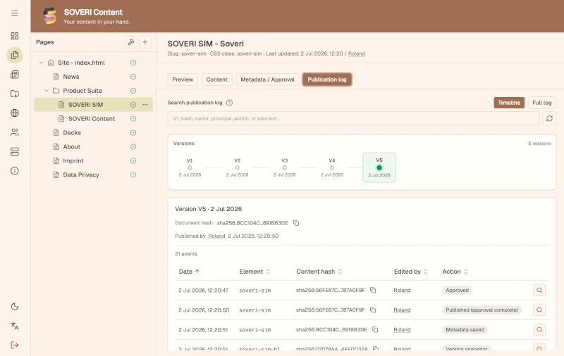Image resolution: width=564 pixels, height=356 pixels.
Task: Click the logout icon
Action: (14, 345)
